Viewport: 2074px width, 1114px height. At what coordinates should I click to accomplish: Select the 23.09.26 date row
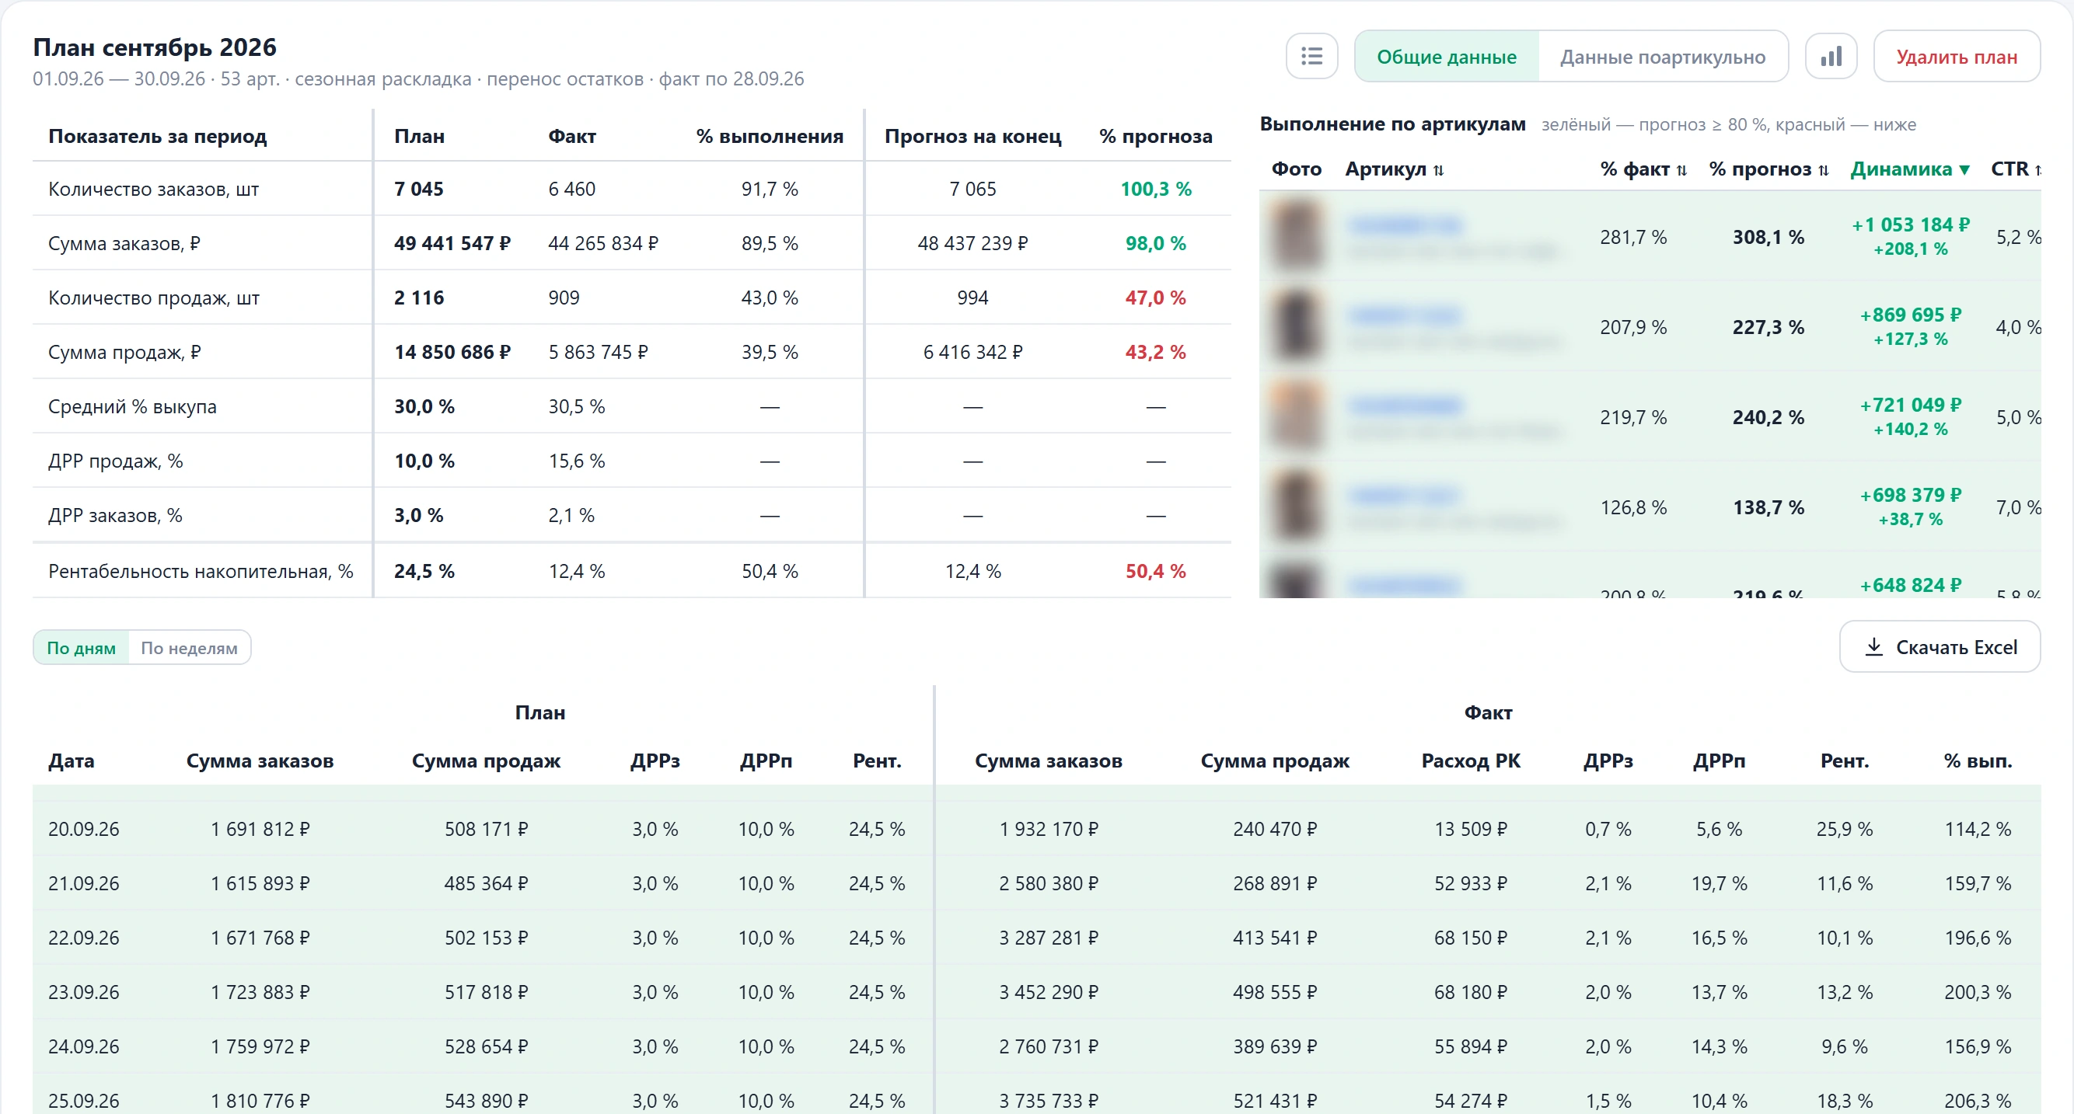[x=1037, y=992]
